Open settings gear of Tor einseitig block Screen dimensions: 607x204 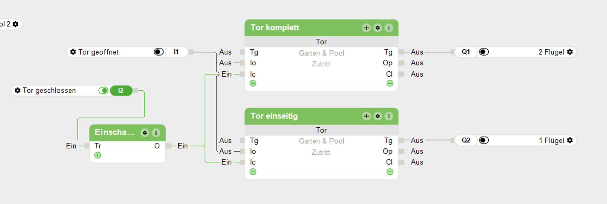377,116
